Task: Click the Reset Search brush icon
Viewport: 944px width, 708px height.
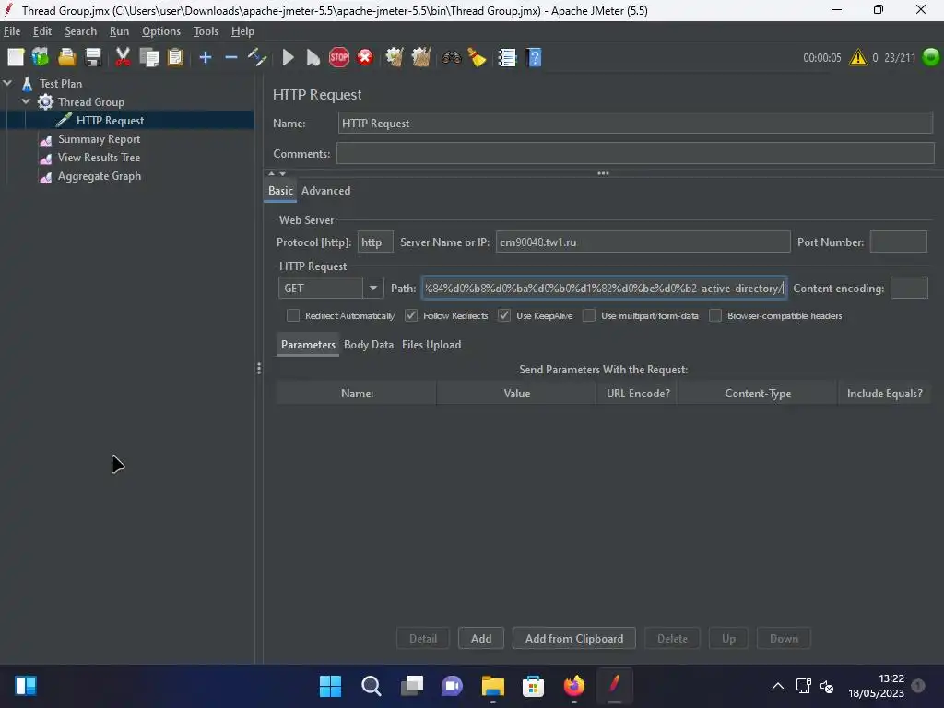Action: coord(477,58)
